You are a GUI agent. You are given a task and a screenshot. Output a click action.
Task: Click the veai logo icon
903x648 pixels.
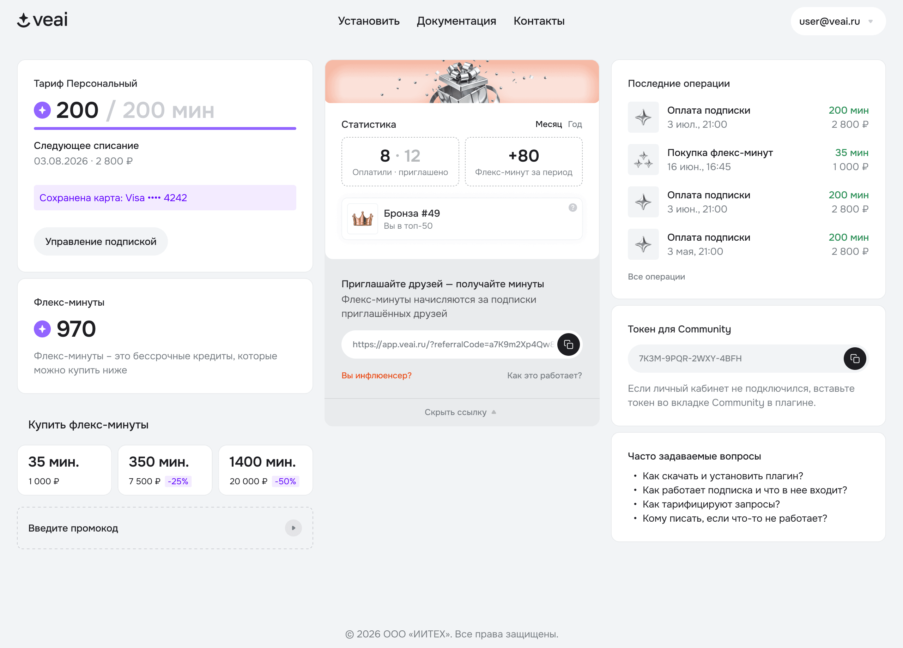(24, 20)
